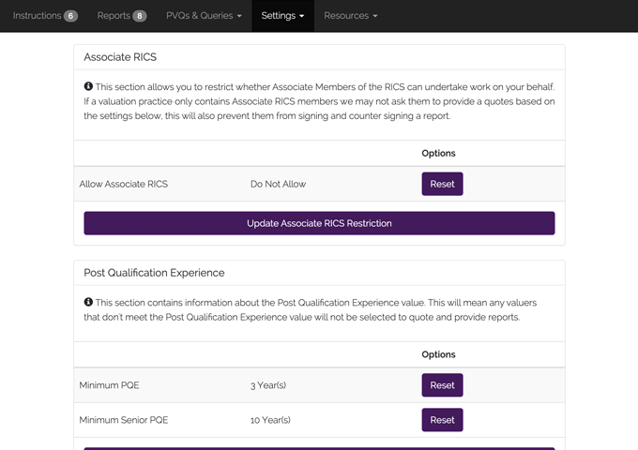This screenshot has height=450, width=638.
Task: Click the Post Qualification Experience panel heading
Action: pyautogui.click(x=154, y=273)
